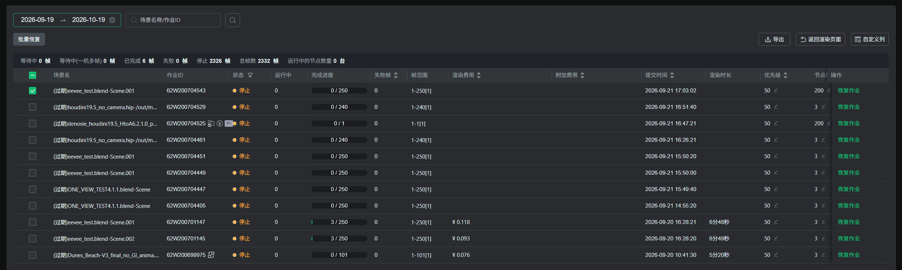902x270 pixels.
Task: Select the checkbox for job 62W200704447
Action: 33,189
